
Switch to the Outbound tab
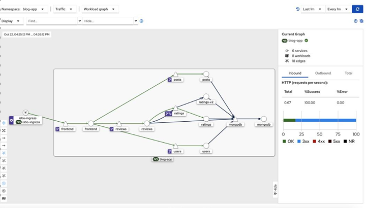coord(323,73)
